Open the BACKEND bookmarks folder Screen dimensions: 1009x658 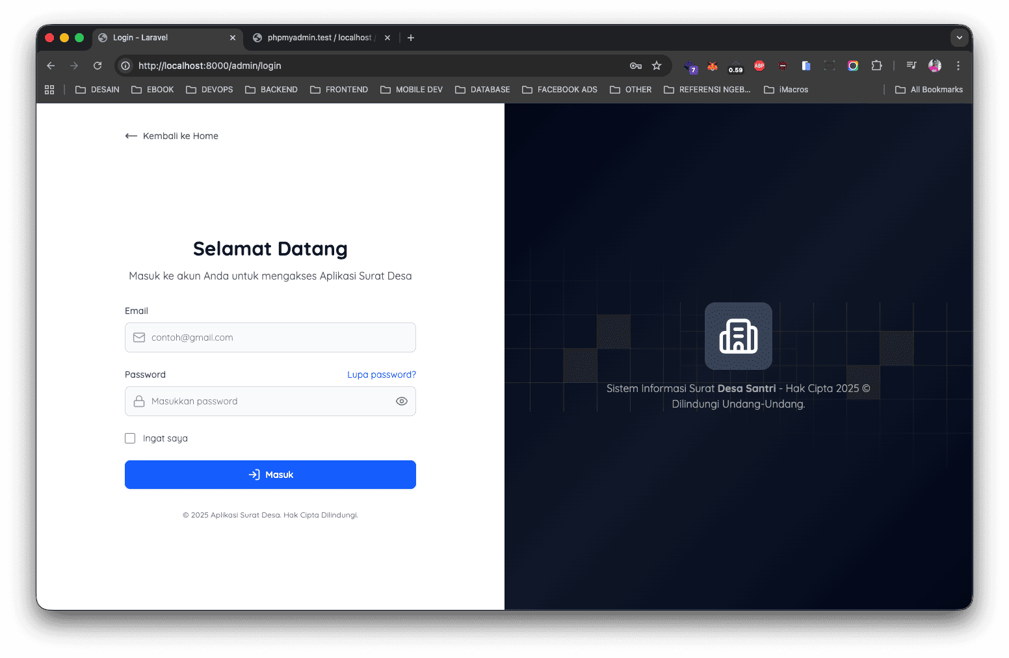tap(271, 89)
